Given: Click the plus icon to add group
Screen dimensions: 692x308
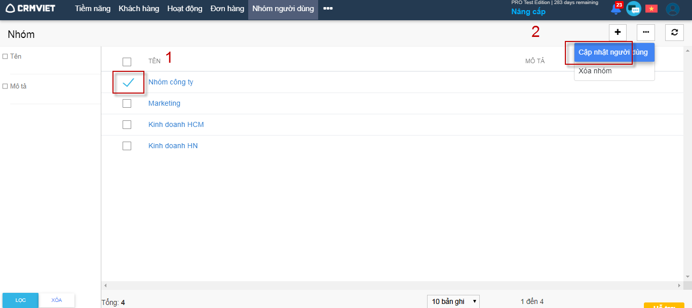Looking at the screenshot, I should 618,32.
